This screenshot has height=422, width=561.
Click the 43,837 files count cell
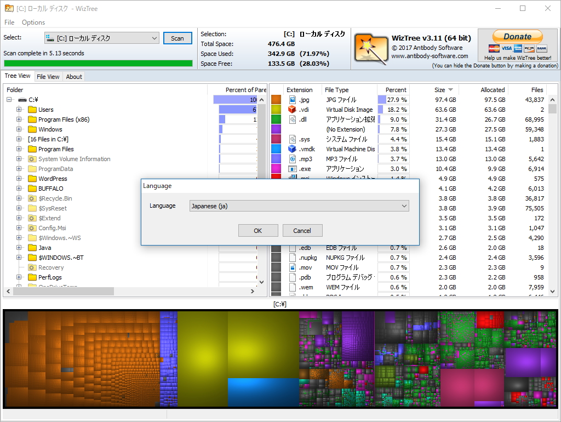[535, 100]
